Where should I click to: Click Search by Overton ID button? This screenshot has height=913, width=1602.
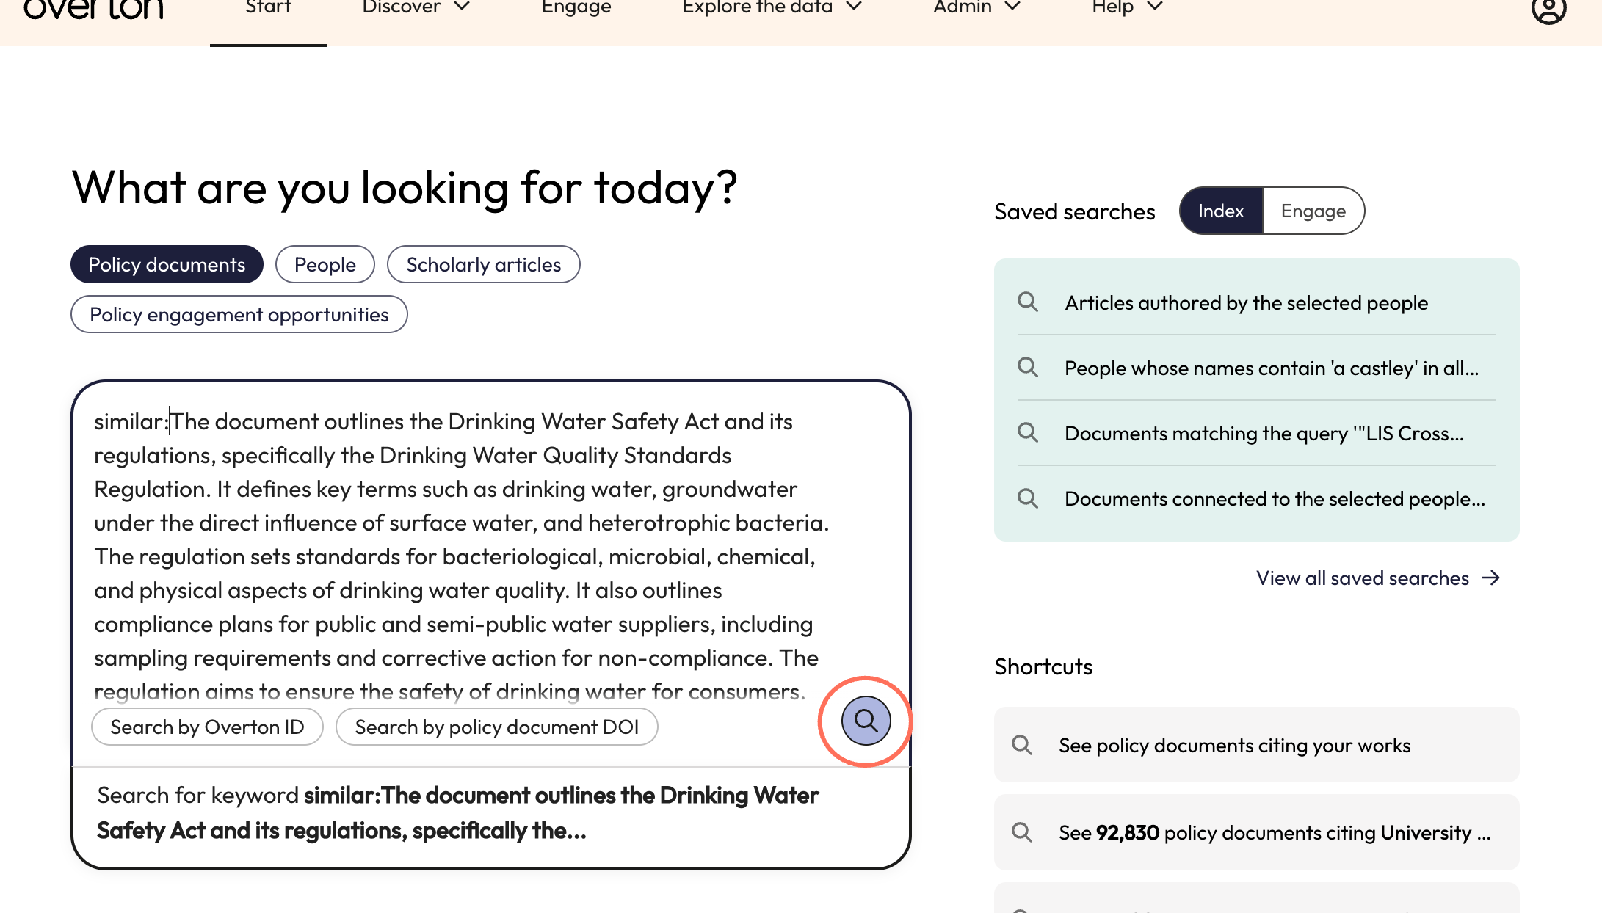[x=207, y=727]
